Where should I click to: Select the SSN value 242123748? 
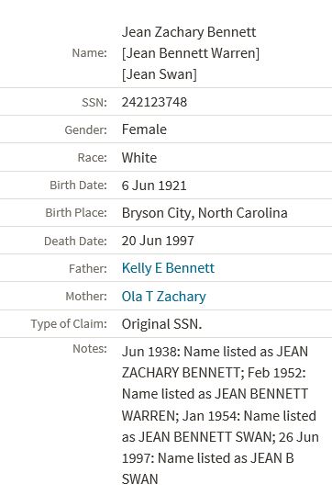coord(154,102)
